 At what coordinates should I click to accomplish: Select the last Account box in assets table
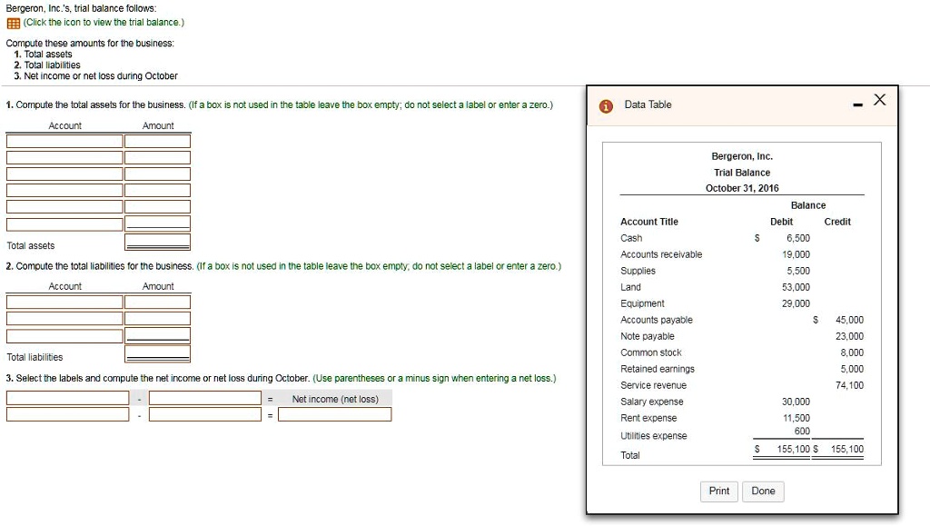64,223
